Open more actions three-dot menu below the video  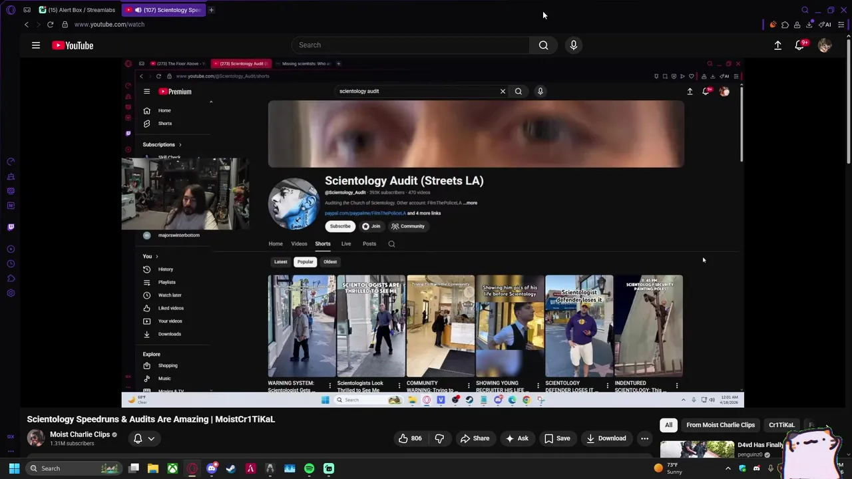[644, 438]
